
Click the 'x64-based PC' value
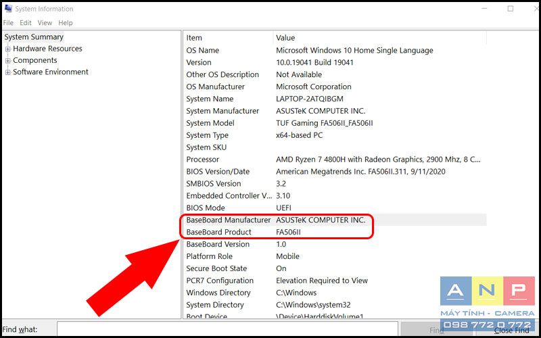(299, 135)
